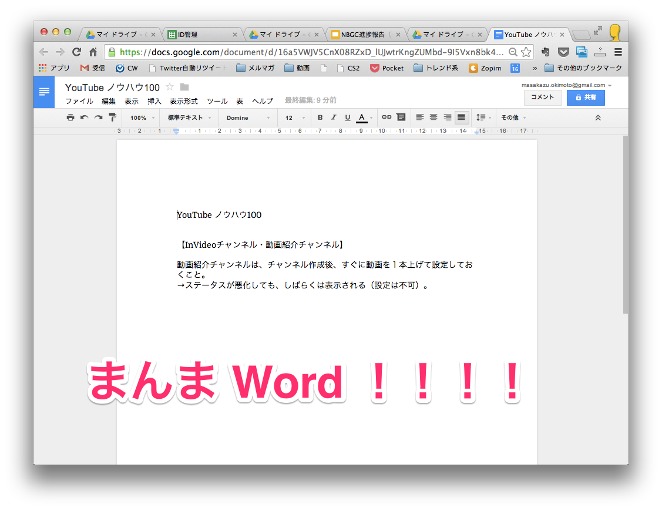
Task: Open the text color picker
Action: tap(362, 117)
